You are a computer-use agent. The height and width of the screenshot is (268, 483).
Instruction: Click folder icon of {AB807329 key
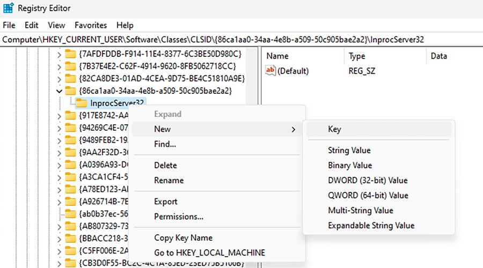tap(70, 226)
